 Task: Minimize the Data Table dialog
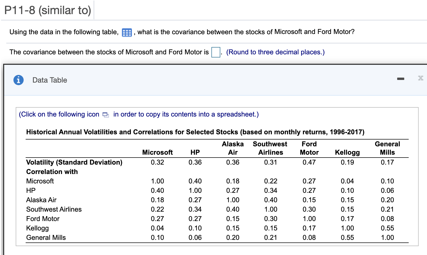401,79
